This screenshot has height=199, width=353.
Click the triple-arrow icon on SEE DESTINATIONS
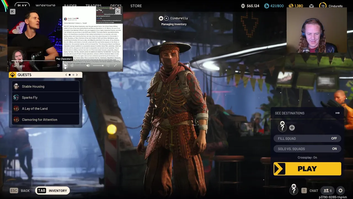tap(338, 113)
